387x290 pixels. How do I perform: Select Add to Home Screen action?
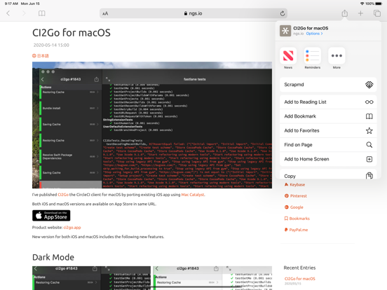(328, 159)
